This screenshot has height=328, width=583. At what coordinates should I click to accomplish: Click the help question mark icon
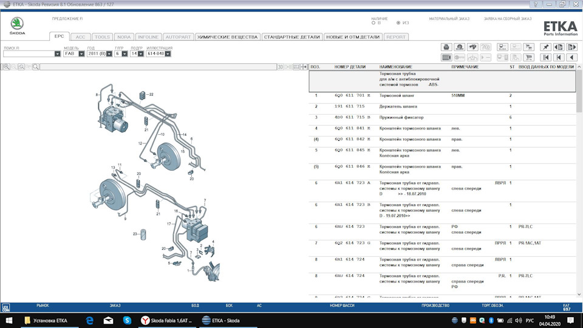pyautogui.click(x=536, y=4)
